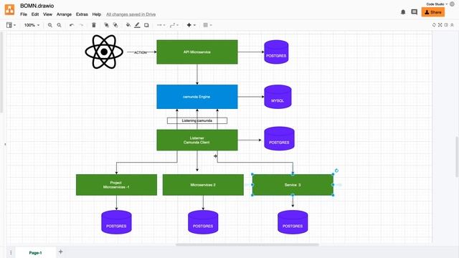Image resolution: width=459 pixels, height=258 pixels.
Task: Open the Arrange menu
Action: point(64,14)
